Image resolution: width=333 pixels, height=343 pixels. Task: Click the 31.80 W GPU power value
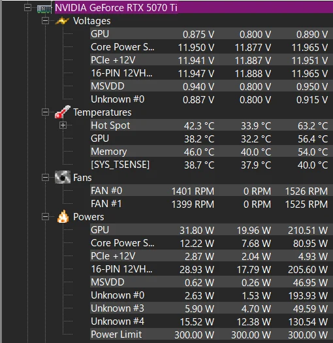pos(197,231)
